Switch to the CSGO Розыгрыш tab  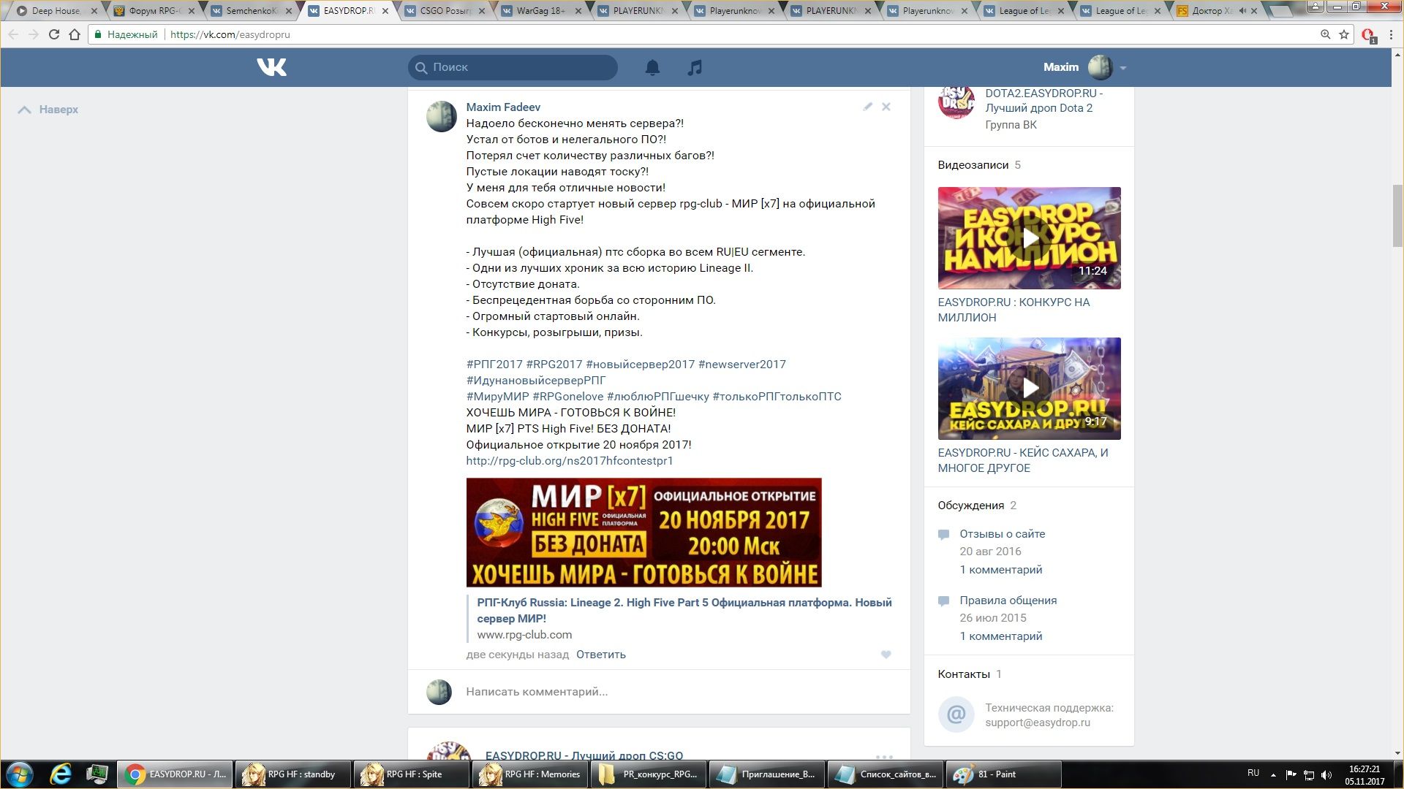click(x=444, y=11)
